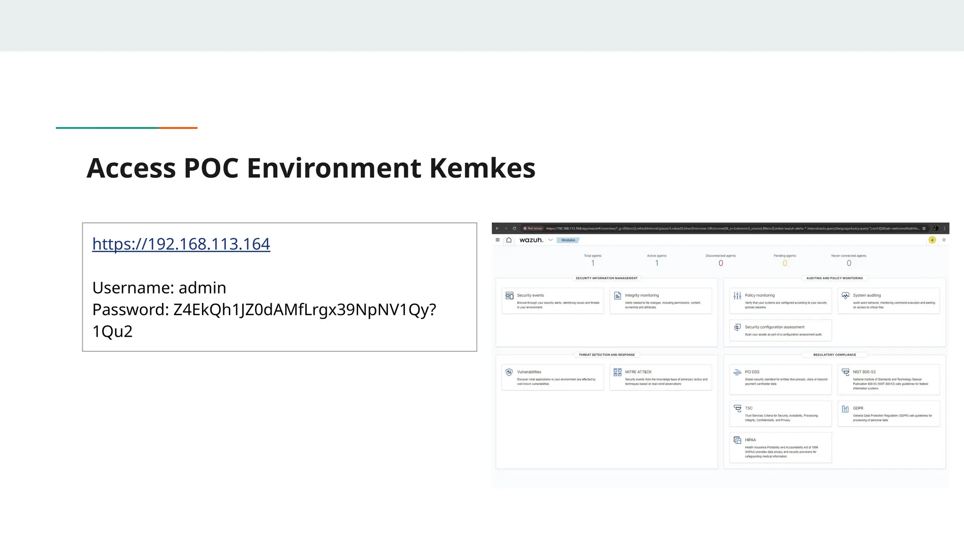The width and height of the screenshot is (964, 542).
Task: Click the Never connected agents count
Action: pos(849,263)
